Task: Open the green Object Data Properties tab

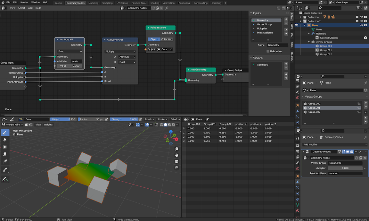Action: click(298, 205)
